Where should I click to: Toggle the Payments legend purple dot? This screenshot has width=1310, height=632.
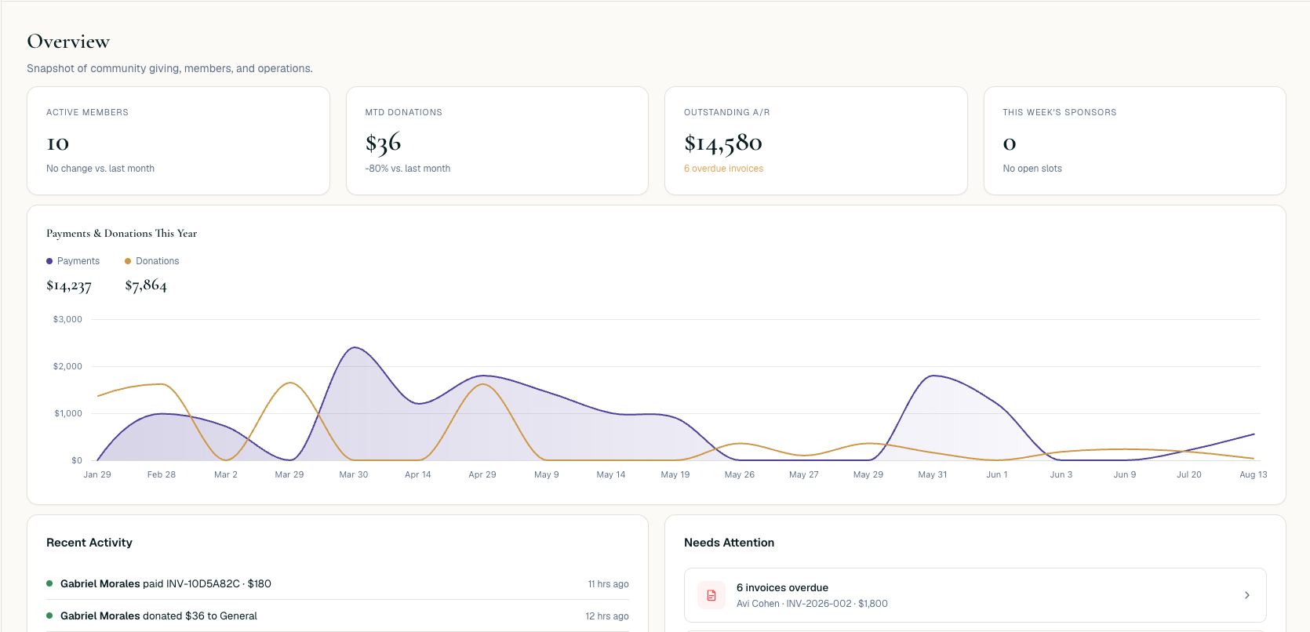pyautogui.click(x=49, y=261)
